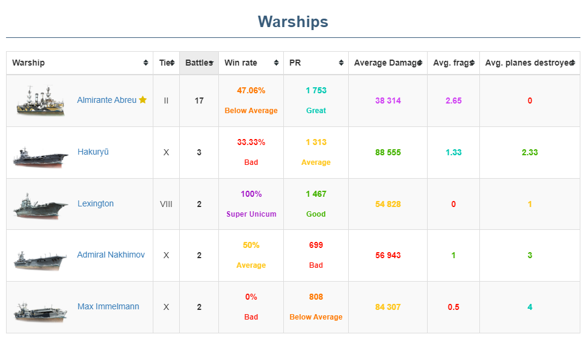Click the sort arrows in Avg. frags column
Viewport: 584px width, 337px height.
click(472, 63)
